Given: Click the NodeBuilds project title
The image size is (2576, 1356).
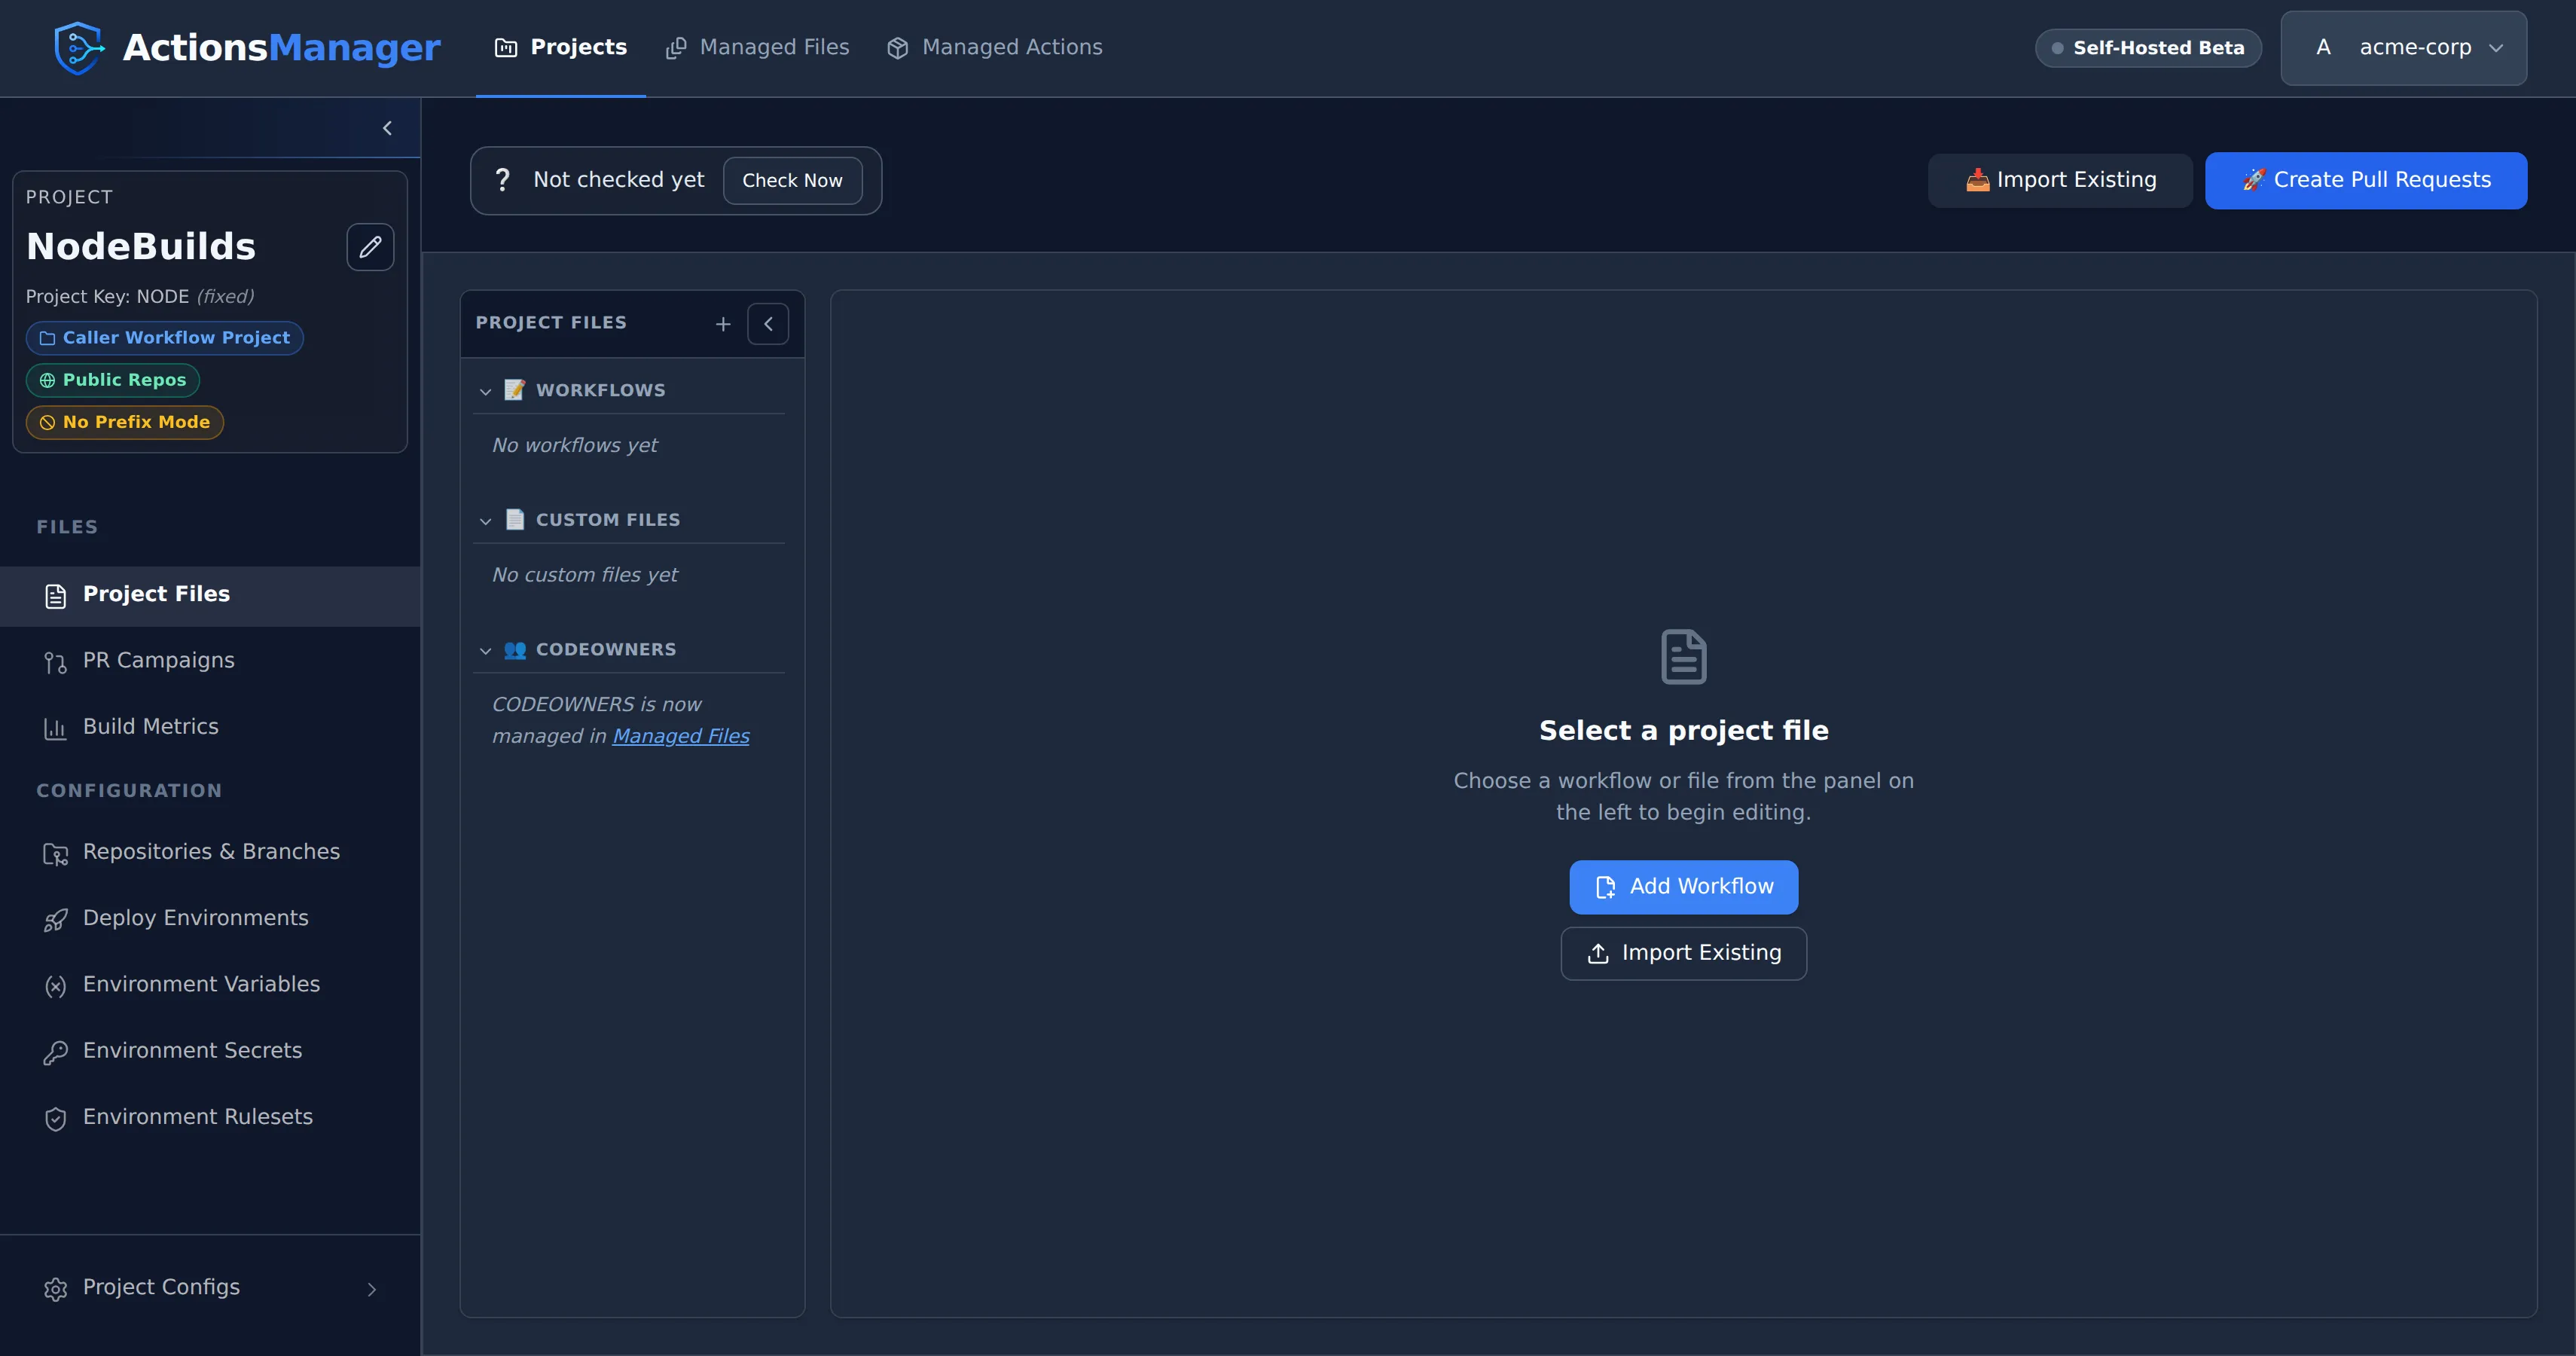Looking at the screenshot, I should [141, 247].
